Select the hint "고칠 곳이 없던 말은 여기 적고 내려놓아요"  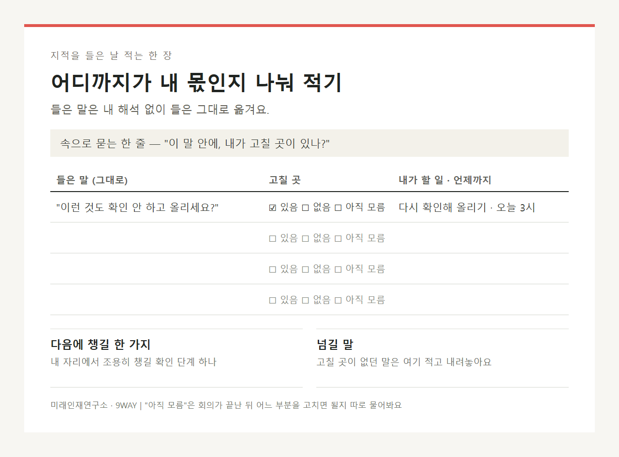click(x=404, y=362)
